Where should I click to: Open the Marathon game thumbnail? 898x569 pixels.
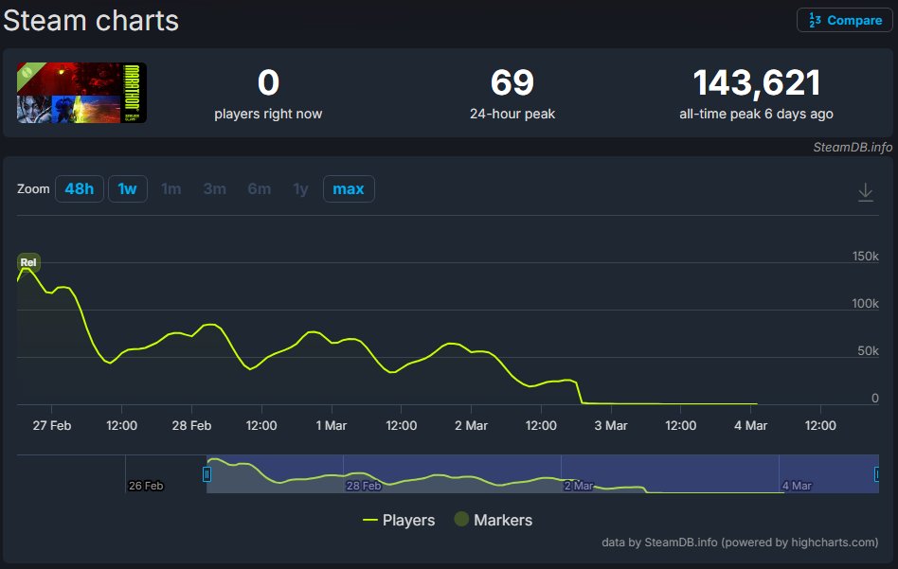click(x=81, y=93)
